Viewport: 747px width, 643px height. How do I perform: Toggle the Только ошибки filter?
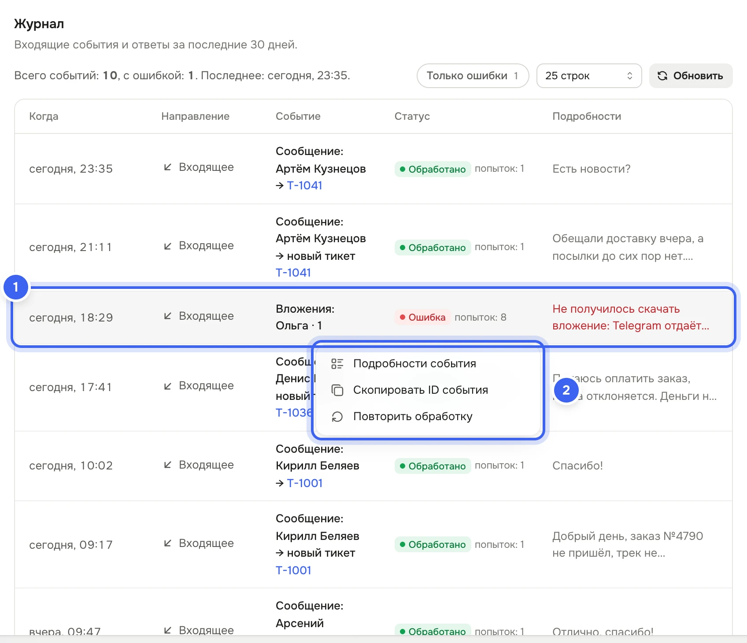pos(473,76)
